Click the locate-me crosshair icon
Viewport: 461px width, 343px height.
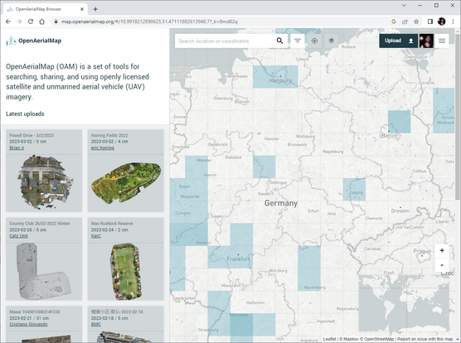pos(314,41)
